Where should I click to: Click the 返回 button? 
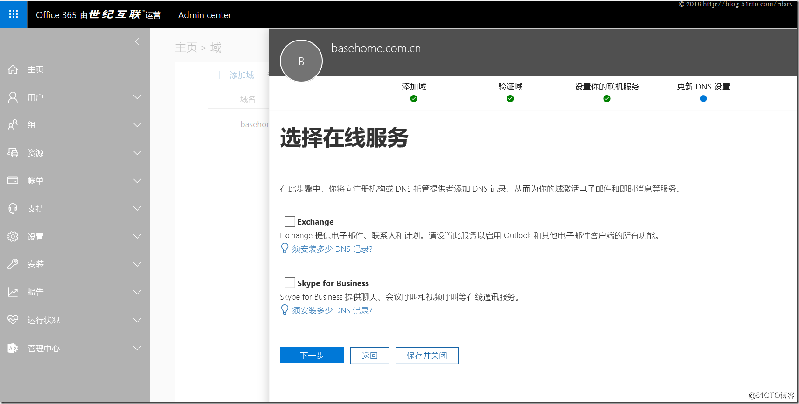point(370,356)
